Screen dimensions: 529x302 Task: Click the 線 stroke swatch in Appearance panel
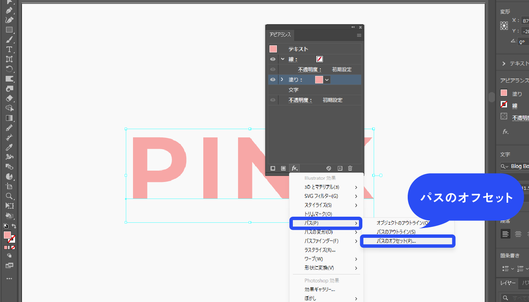(x=320, y=59)
